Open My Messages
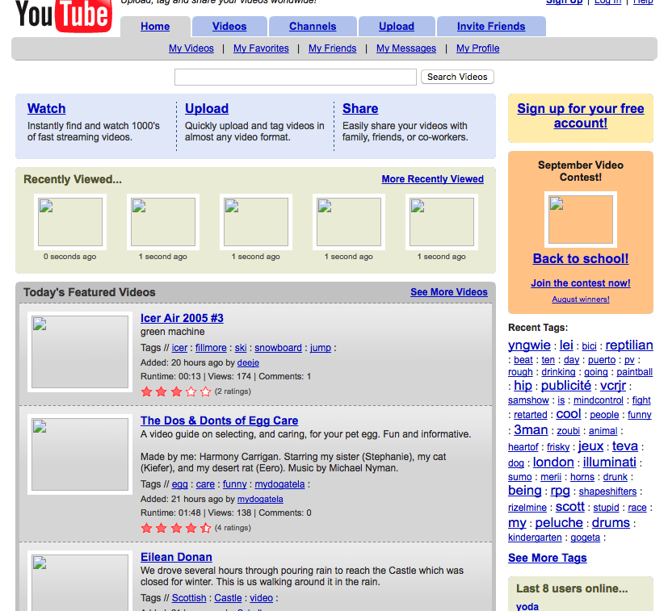668x611 pixels. pos(406,48)
